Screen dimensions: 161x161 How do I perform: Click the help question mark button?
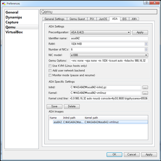tap(147, 3)
